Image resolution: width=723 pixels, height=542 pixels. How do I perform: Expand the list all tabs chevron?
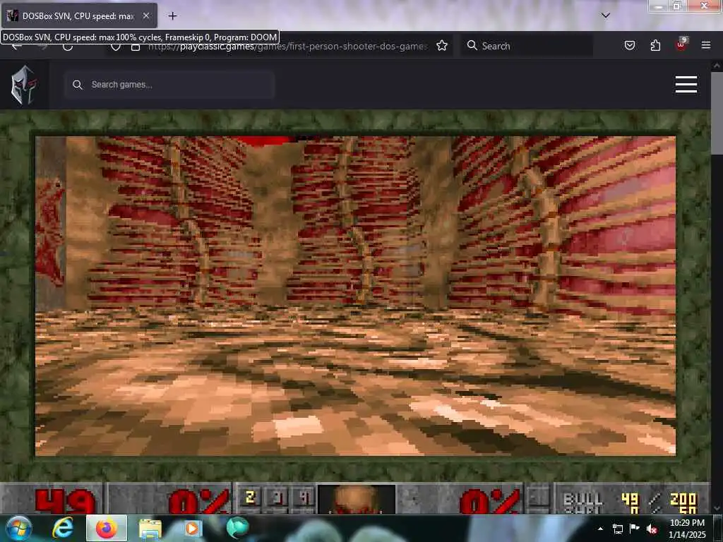pos(605,16)
